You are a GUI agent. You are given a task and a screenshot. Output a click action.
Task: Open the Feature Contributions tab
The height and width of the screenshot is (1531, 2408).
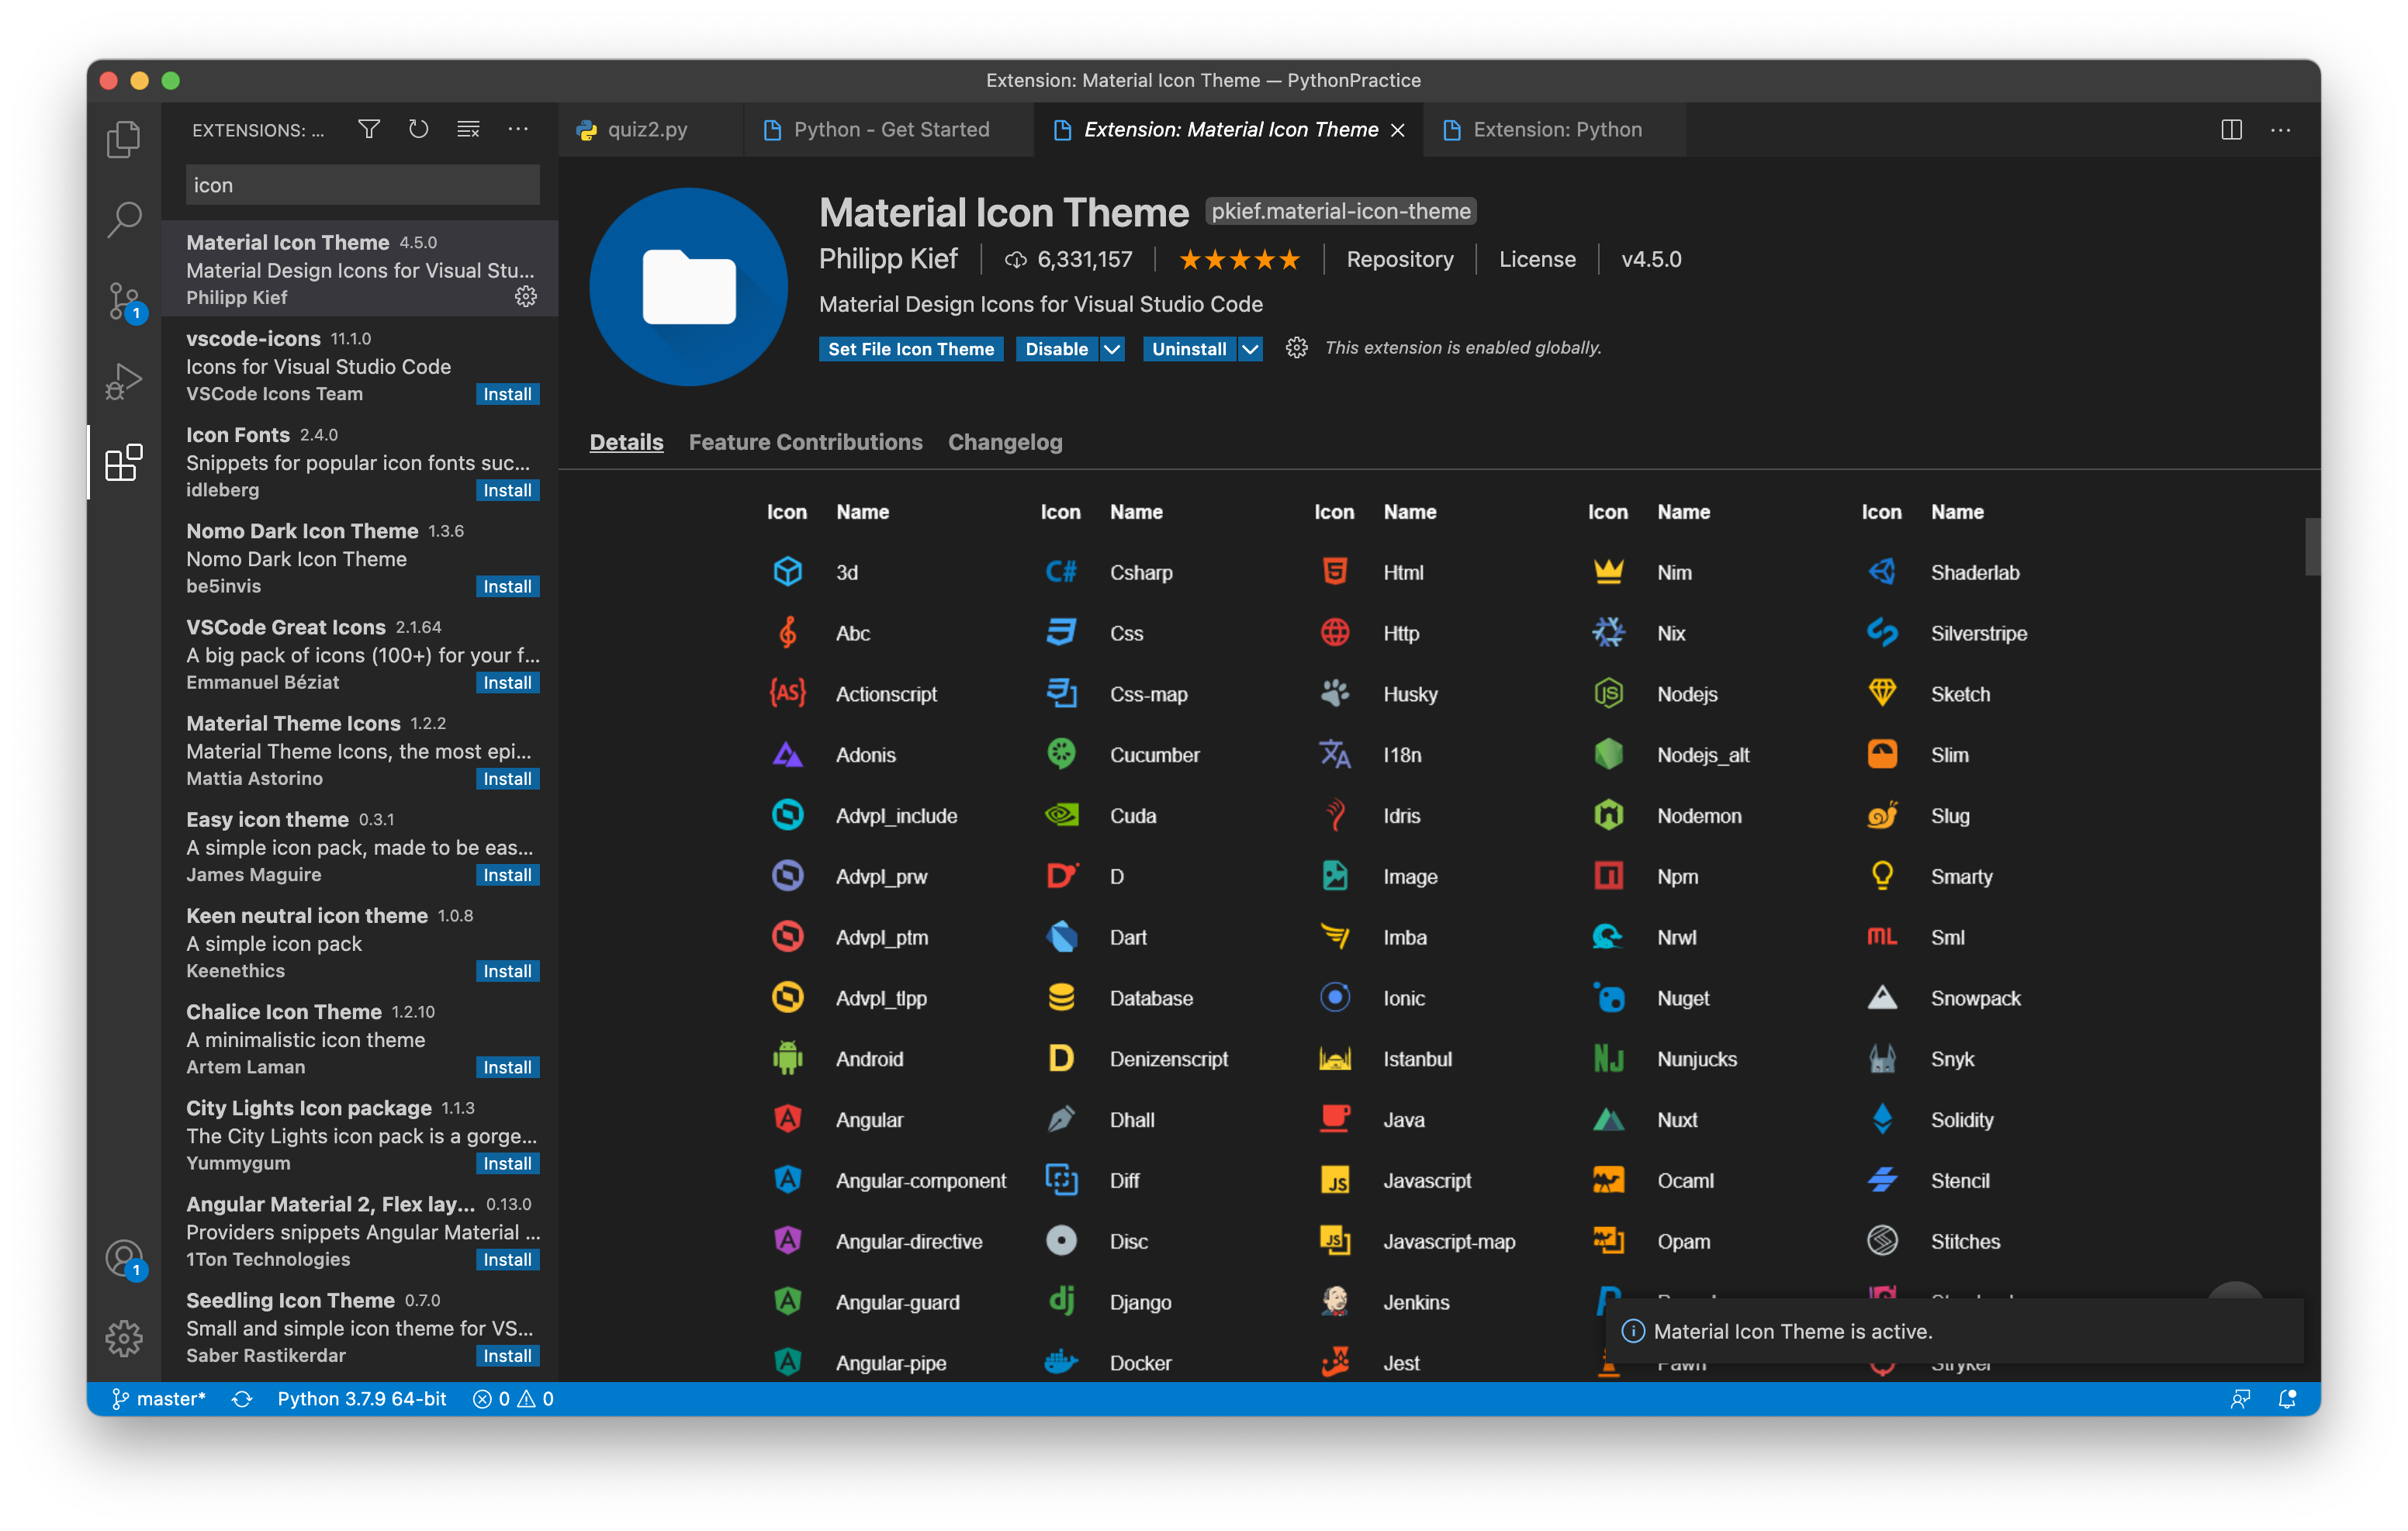pos(805,442)
